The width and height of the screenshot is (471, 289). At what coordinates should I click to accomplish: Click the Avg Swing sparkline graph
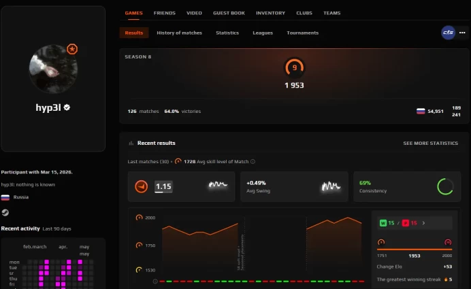point(331,186)
